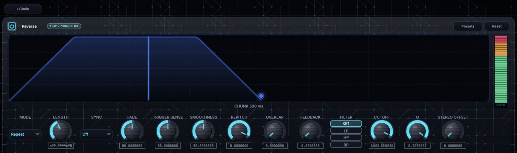This screenshot has width=517, height=153.
Task: Click the vertical playhead line in envelope display
Action: pyautogui.click(x=148, y=68)
